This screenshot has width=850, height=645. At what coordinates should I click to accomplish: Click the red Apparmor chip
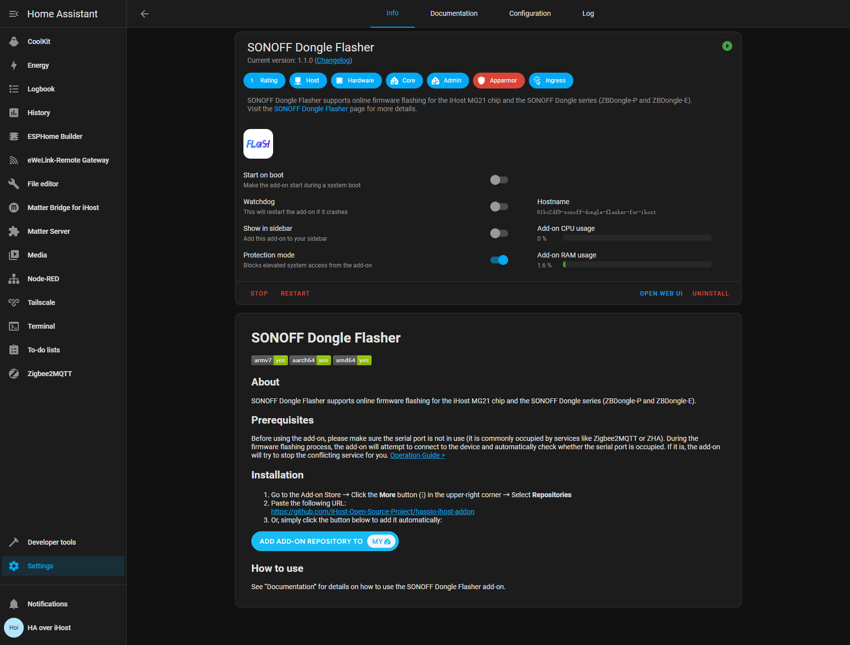pyautogui.click(x=499, y=81)
